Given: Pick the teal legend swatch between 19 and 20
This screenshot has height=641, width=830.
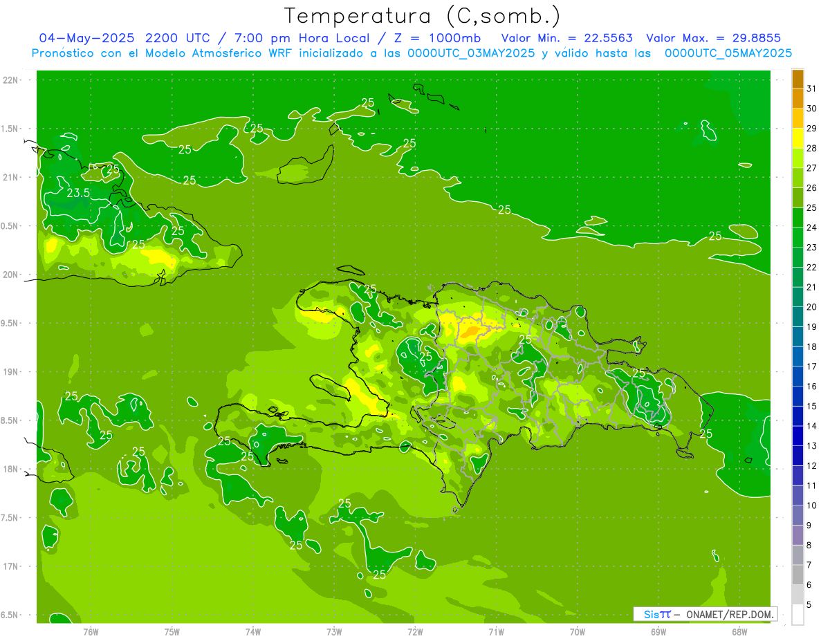Looking at the screenshot, I should (x=797, y=317).
